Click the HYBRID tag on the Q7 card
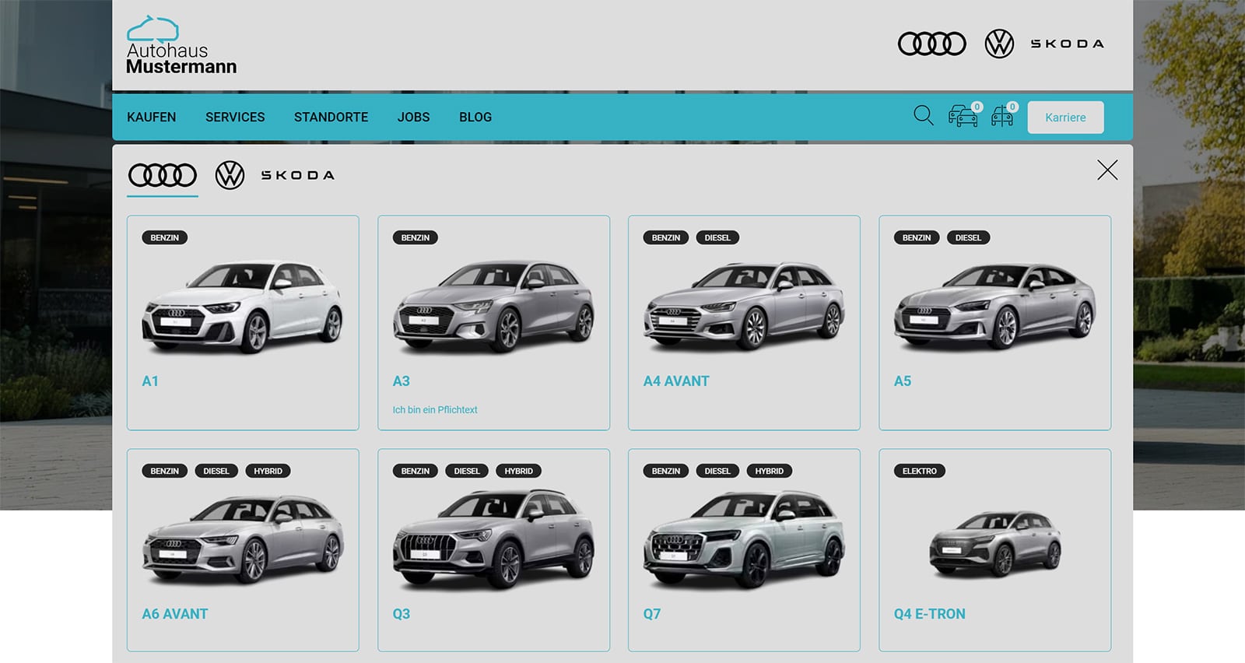 pos(769,471)
